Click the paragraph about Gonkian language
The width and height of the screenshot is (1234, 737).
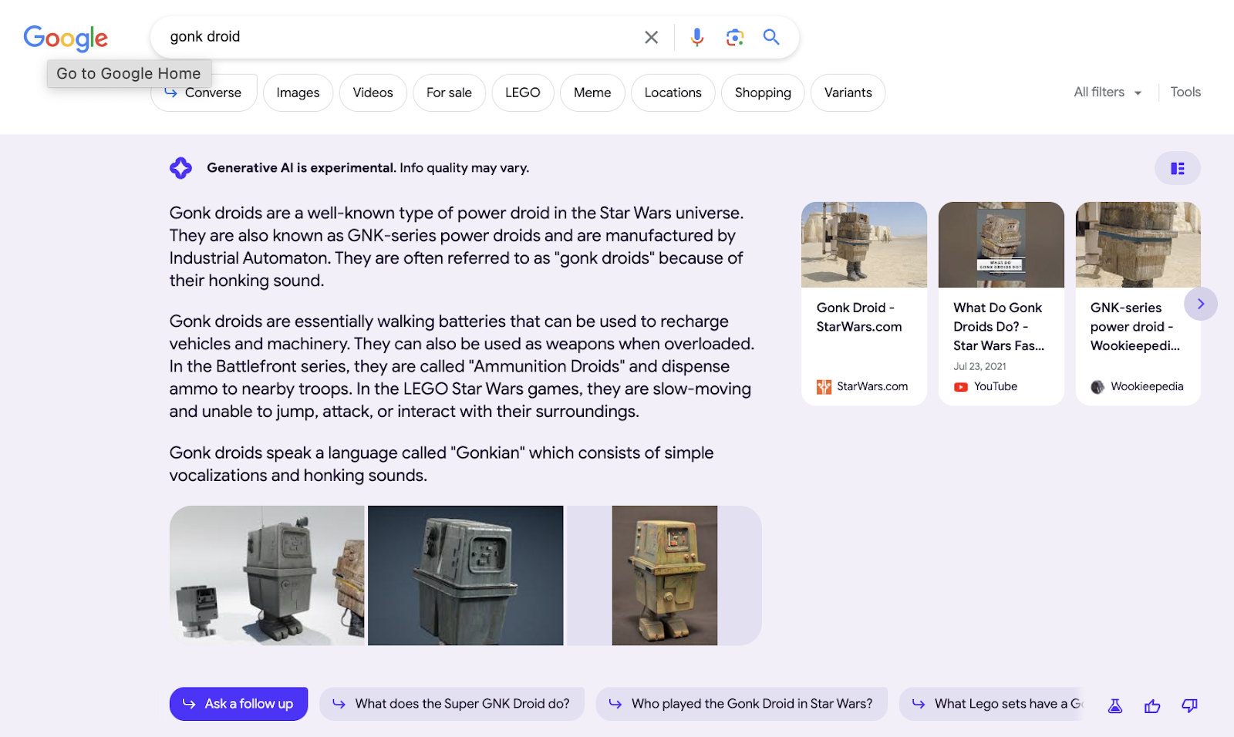click(441, 464)
